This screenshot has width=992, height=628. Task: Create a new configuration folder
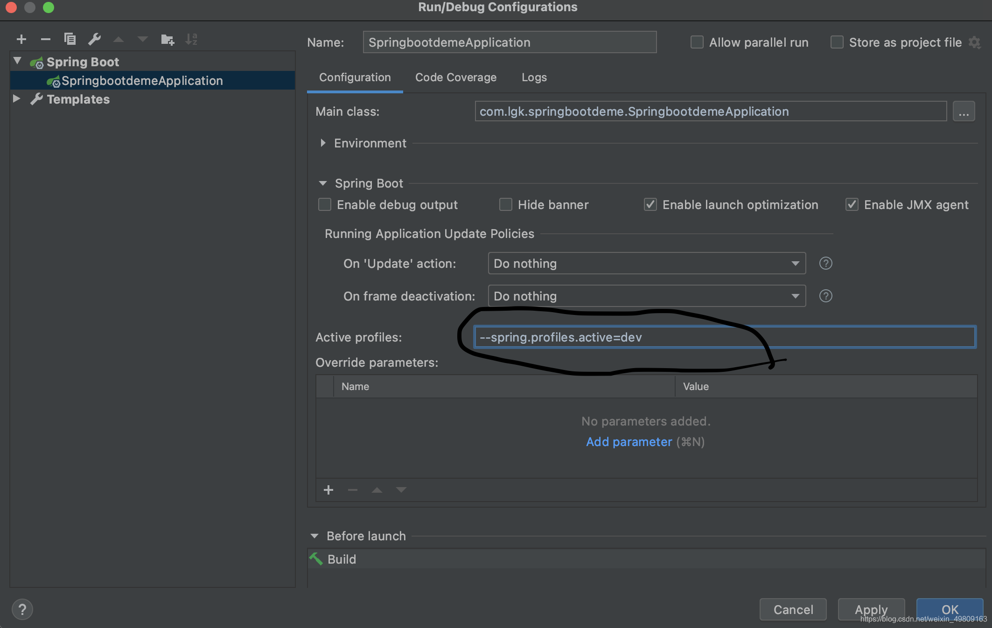coord(167,40)
